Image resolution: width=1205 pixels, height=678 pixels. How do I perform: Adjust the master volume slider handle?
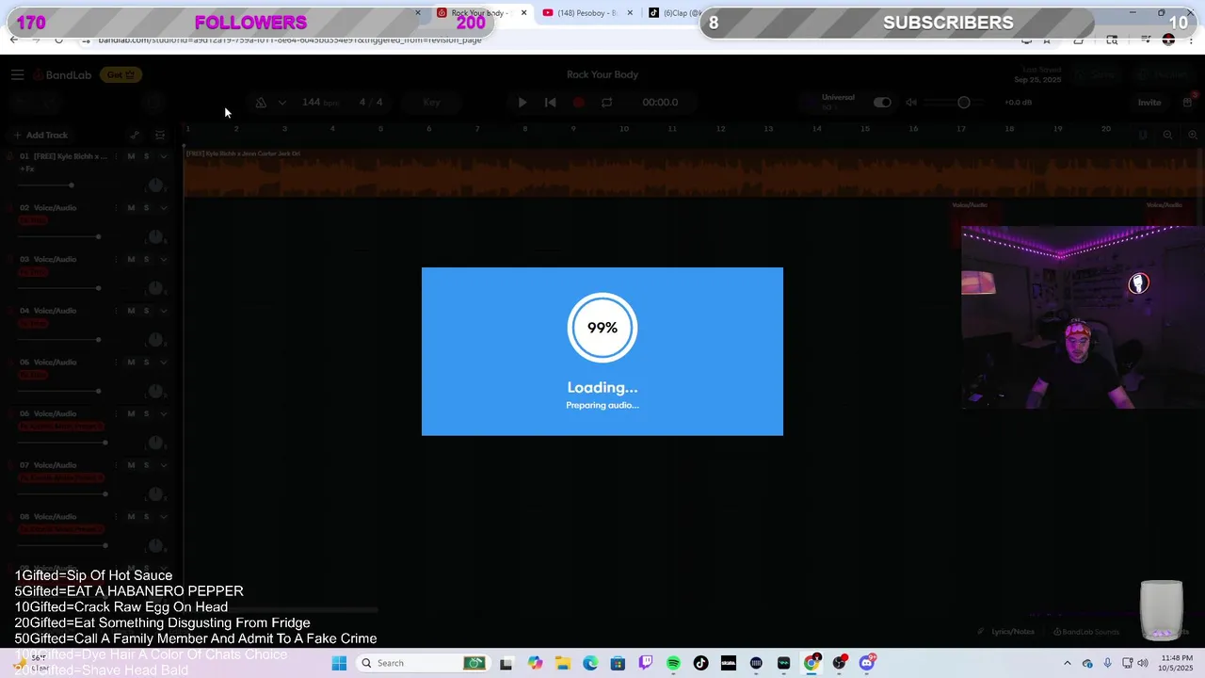[964, 102]
